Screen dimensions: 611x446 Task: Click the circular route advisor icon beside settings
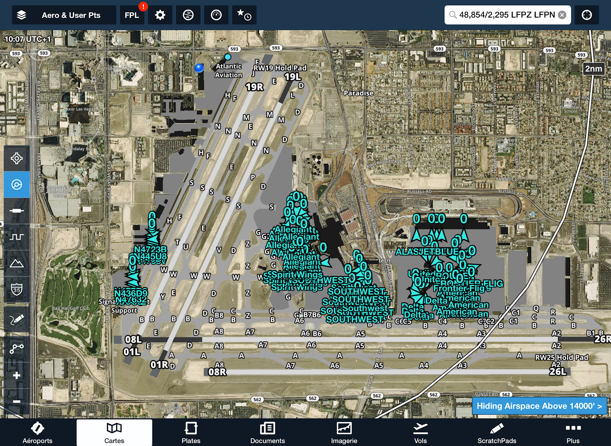click(188, 15)
